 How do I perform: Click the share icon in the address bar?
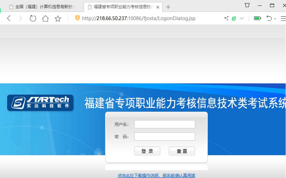(226, 18)
